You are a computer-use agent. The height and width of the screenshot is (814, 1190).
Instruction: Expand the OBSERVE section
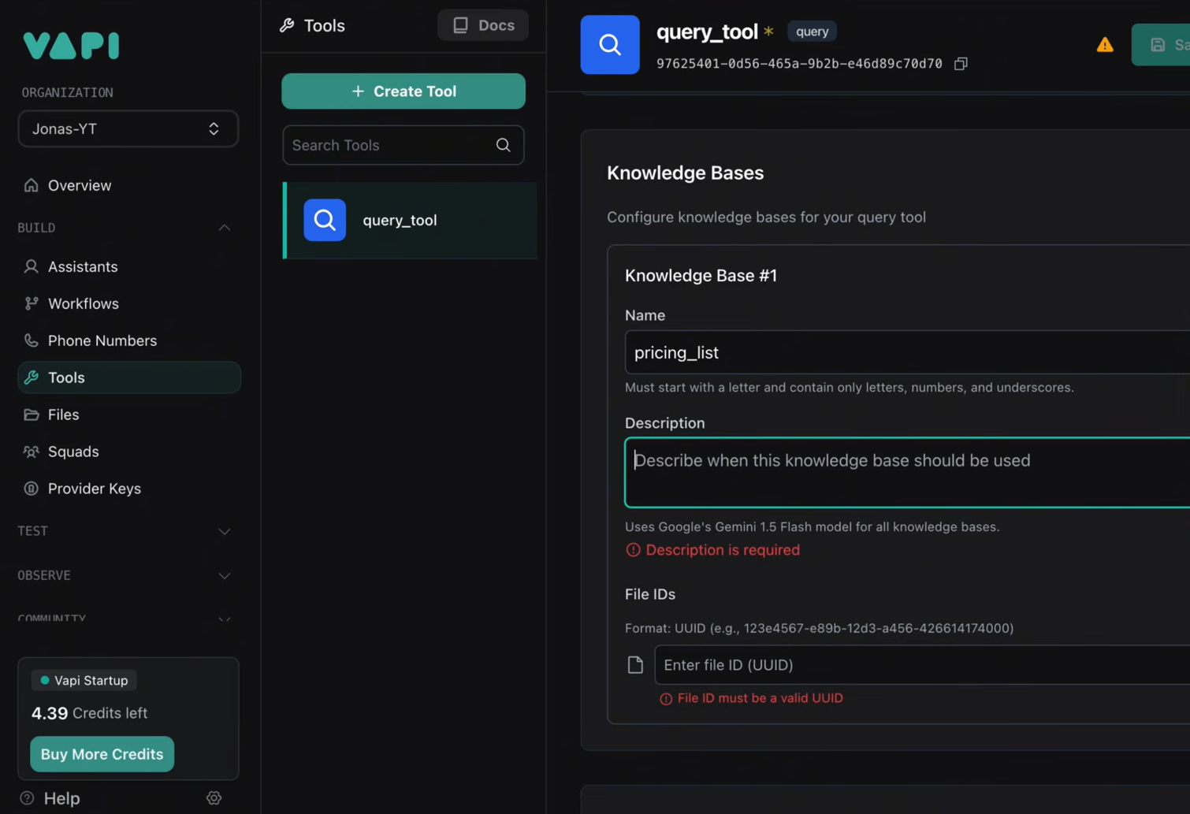pyautogui.click(x=225, y=576)
